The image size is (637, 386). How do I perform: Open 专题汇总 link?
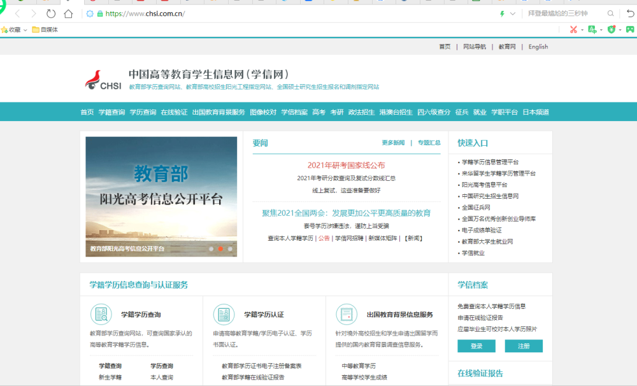429,143
